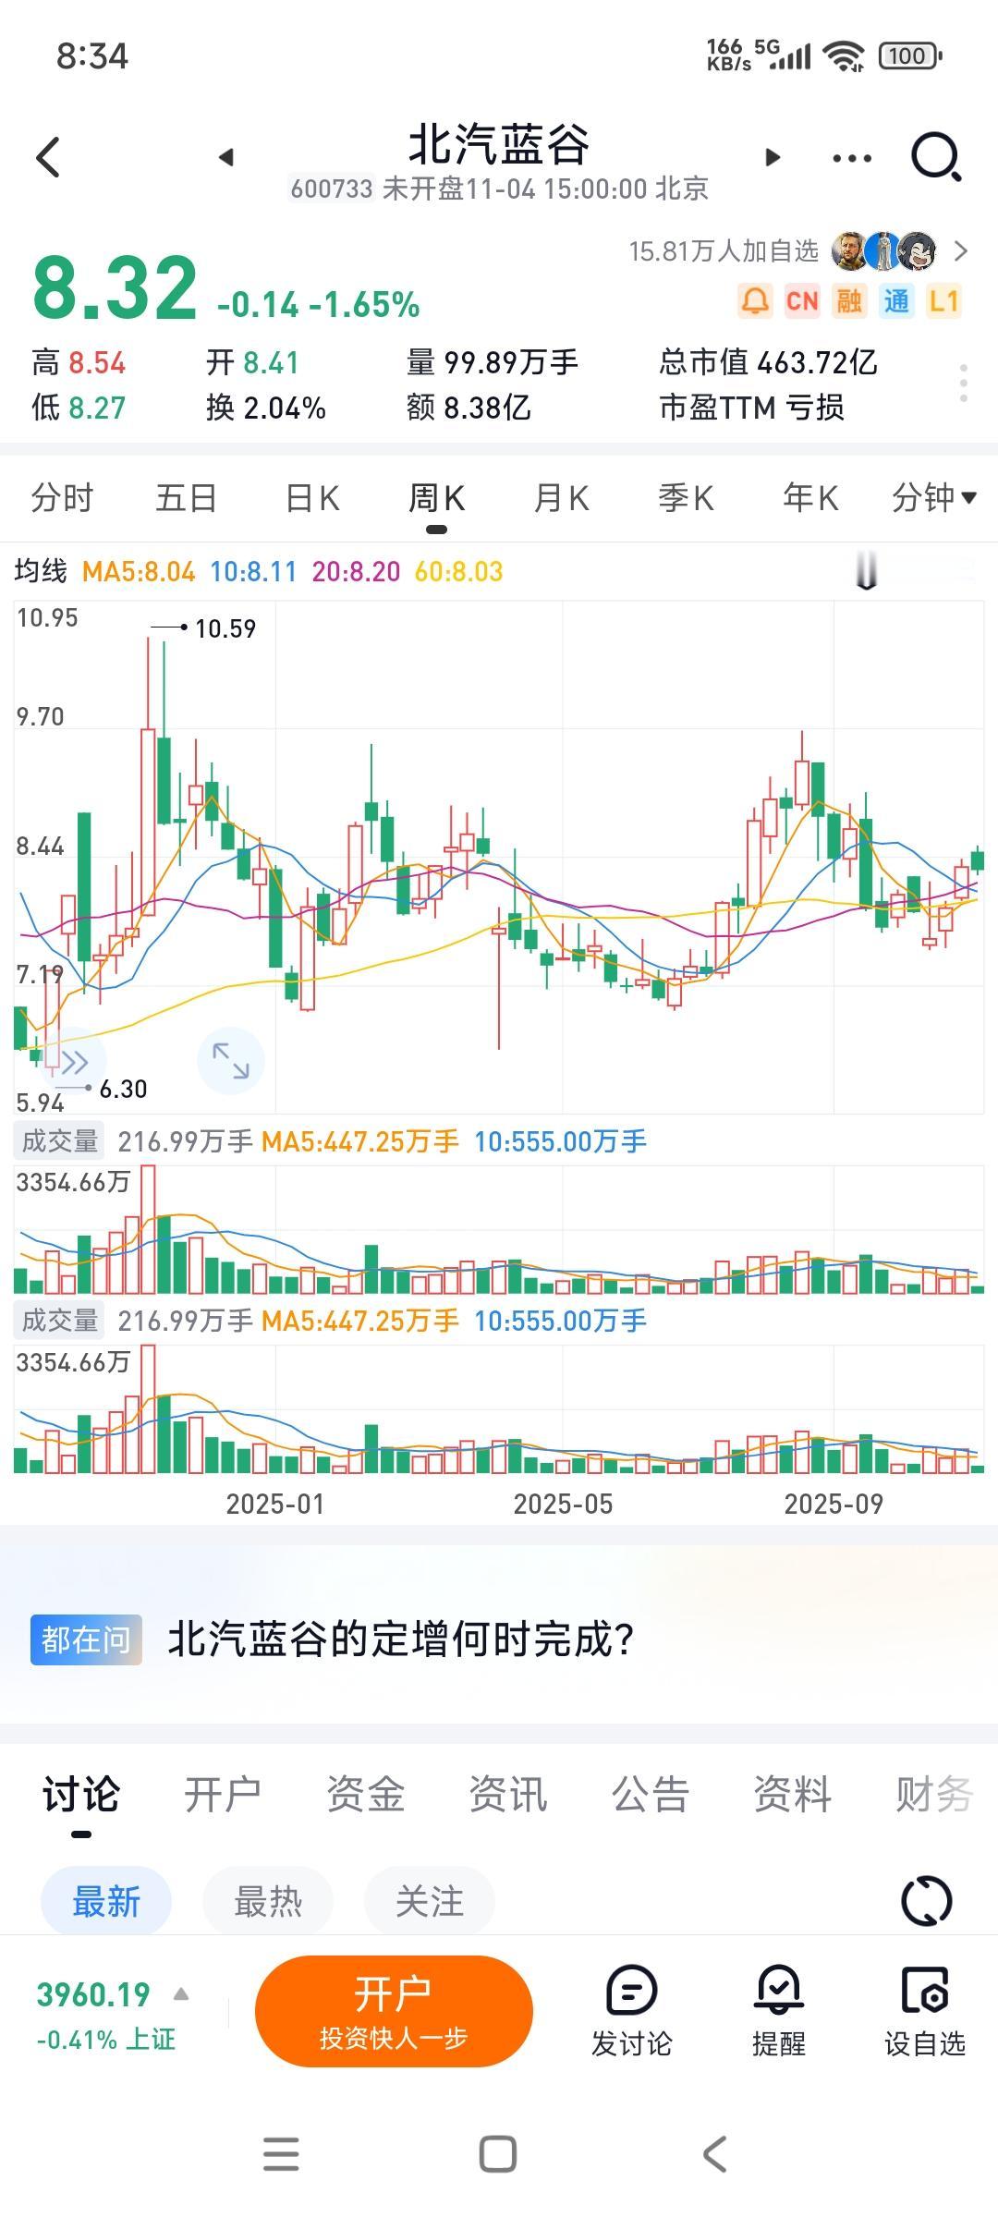Tap 600733 stock code subtitle
998x2218 pixels.
[332, 189]
